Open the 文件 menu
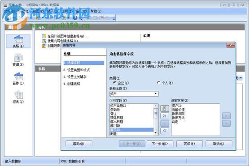This screenshot has width=249, height=166. click(x=9, y=11)
